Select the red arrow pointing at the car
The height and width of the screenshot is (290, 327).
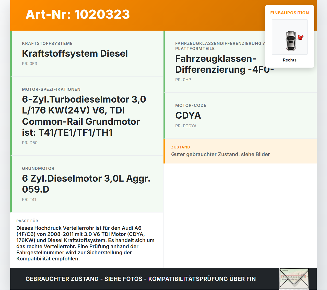300,37
